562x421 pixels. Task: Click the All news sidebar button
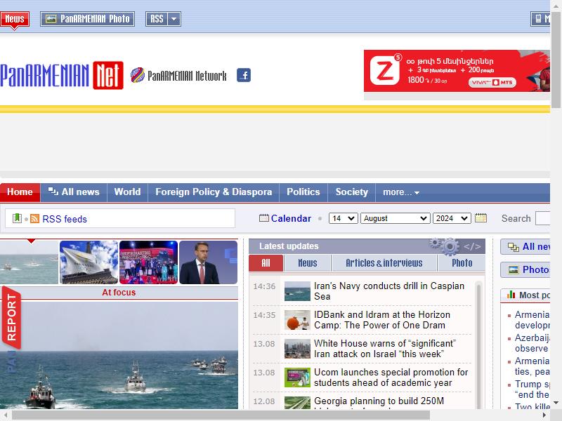(x=525, y=247)
